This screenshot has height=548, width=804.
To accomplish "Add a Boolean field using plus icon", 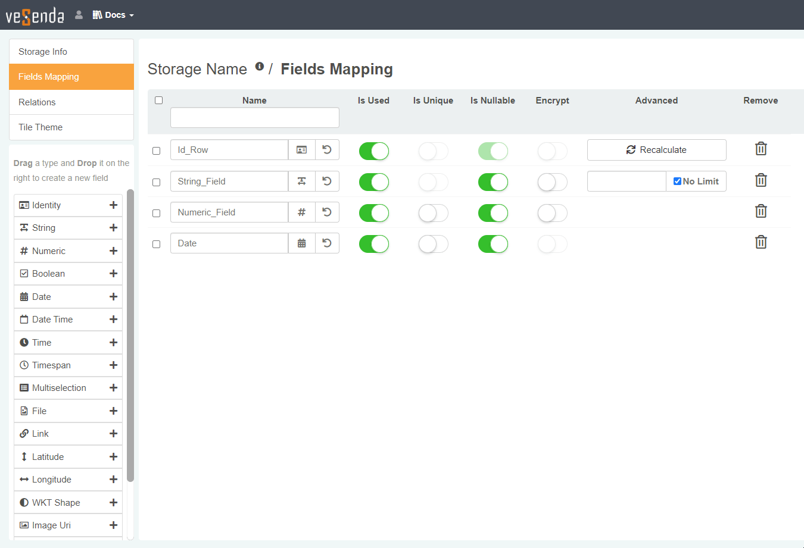I will (x=113, y=274).
